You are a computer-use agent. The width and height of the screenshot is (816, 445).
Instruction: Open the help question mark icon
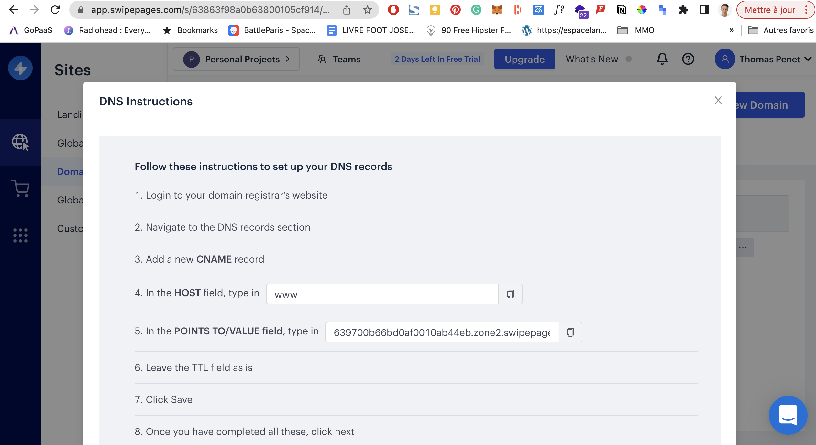click(688, 59)
